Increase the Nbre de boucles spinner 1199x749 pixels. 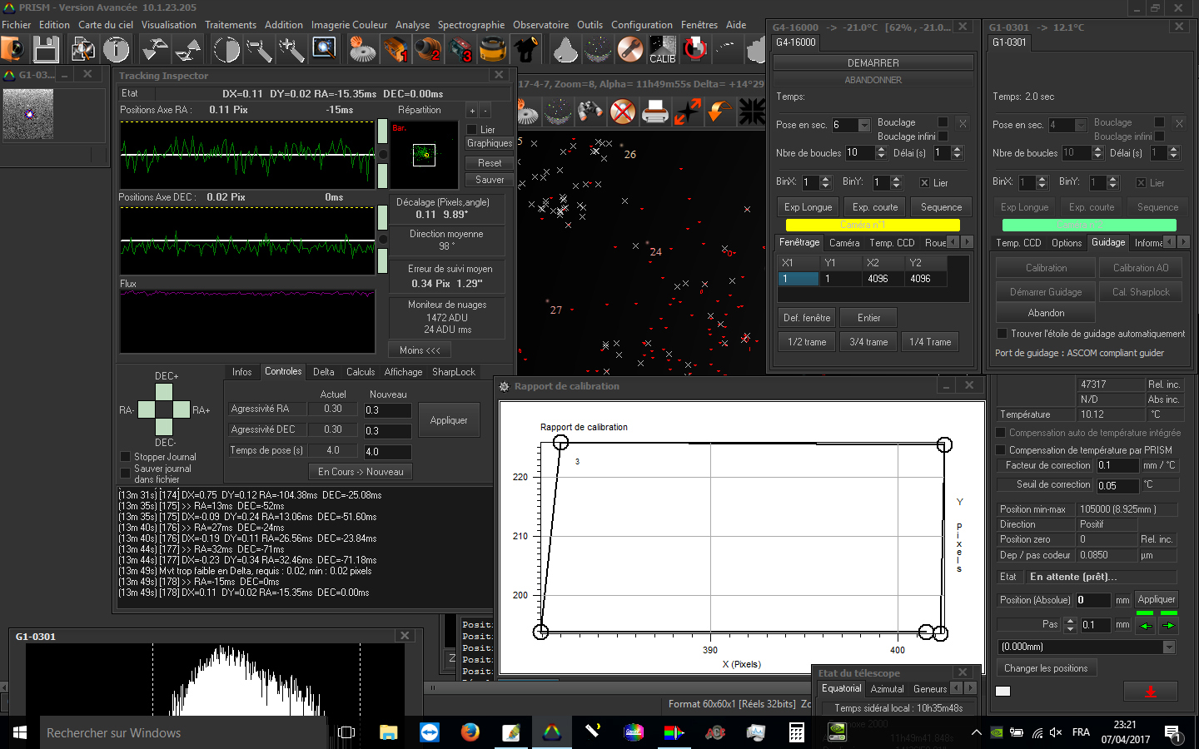(x=881, y=150)
